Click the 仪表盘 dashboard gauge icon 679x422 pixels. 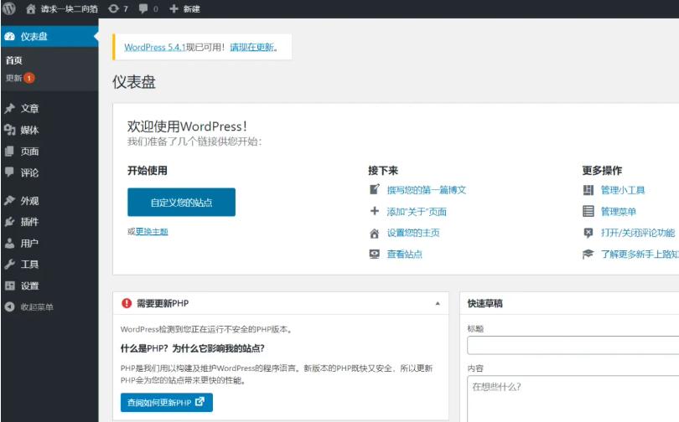coord(9,37)
